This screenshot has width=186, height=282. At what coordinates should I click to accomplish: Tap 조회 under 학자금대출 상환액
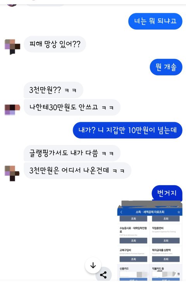click(166, 259)
